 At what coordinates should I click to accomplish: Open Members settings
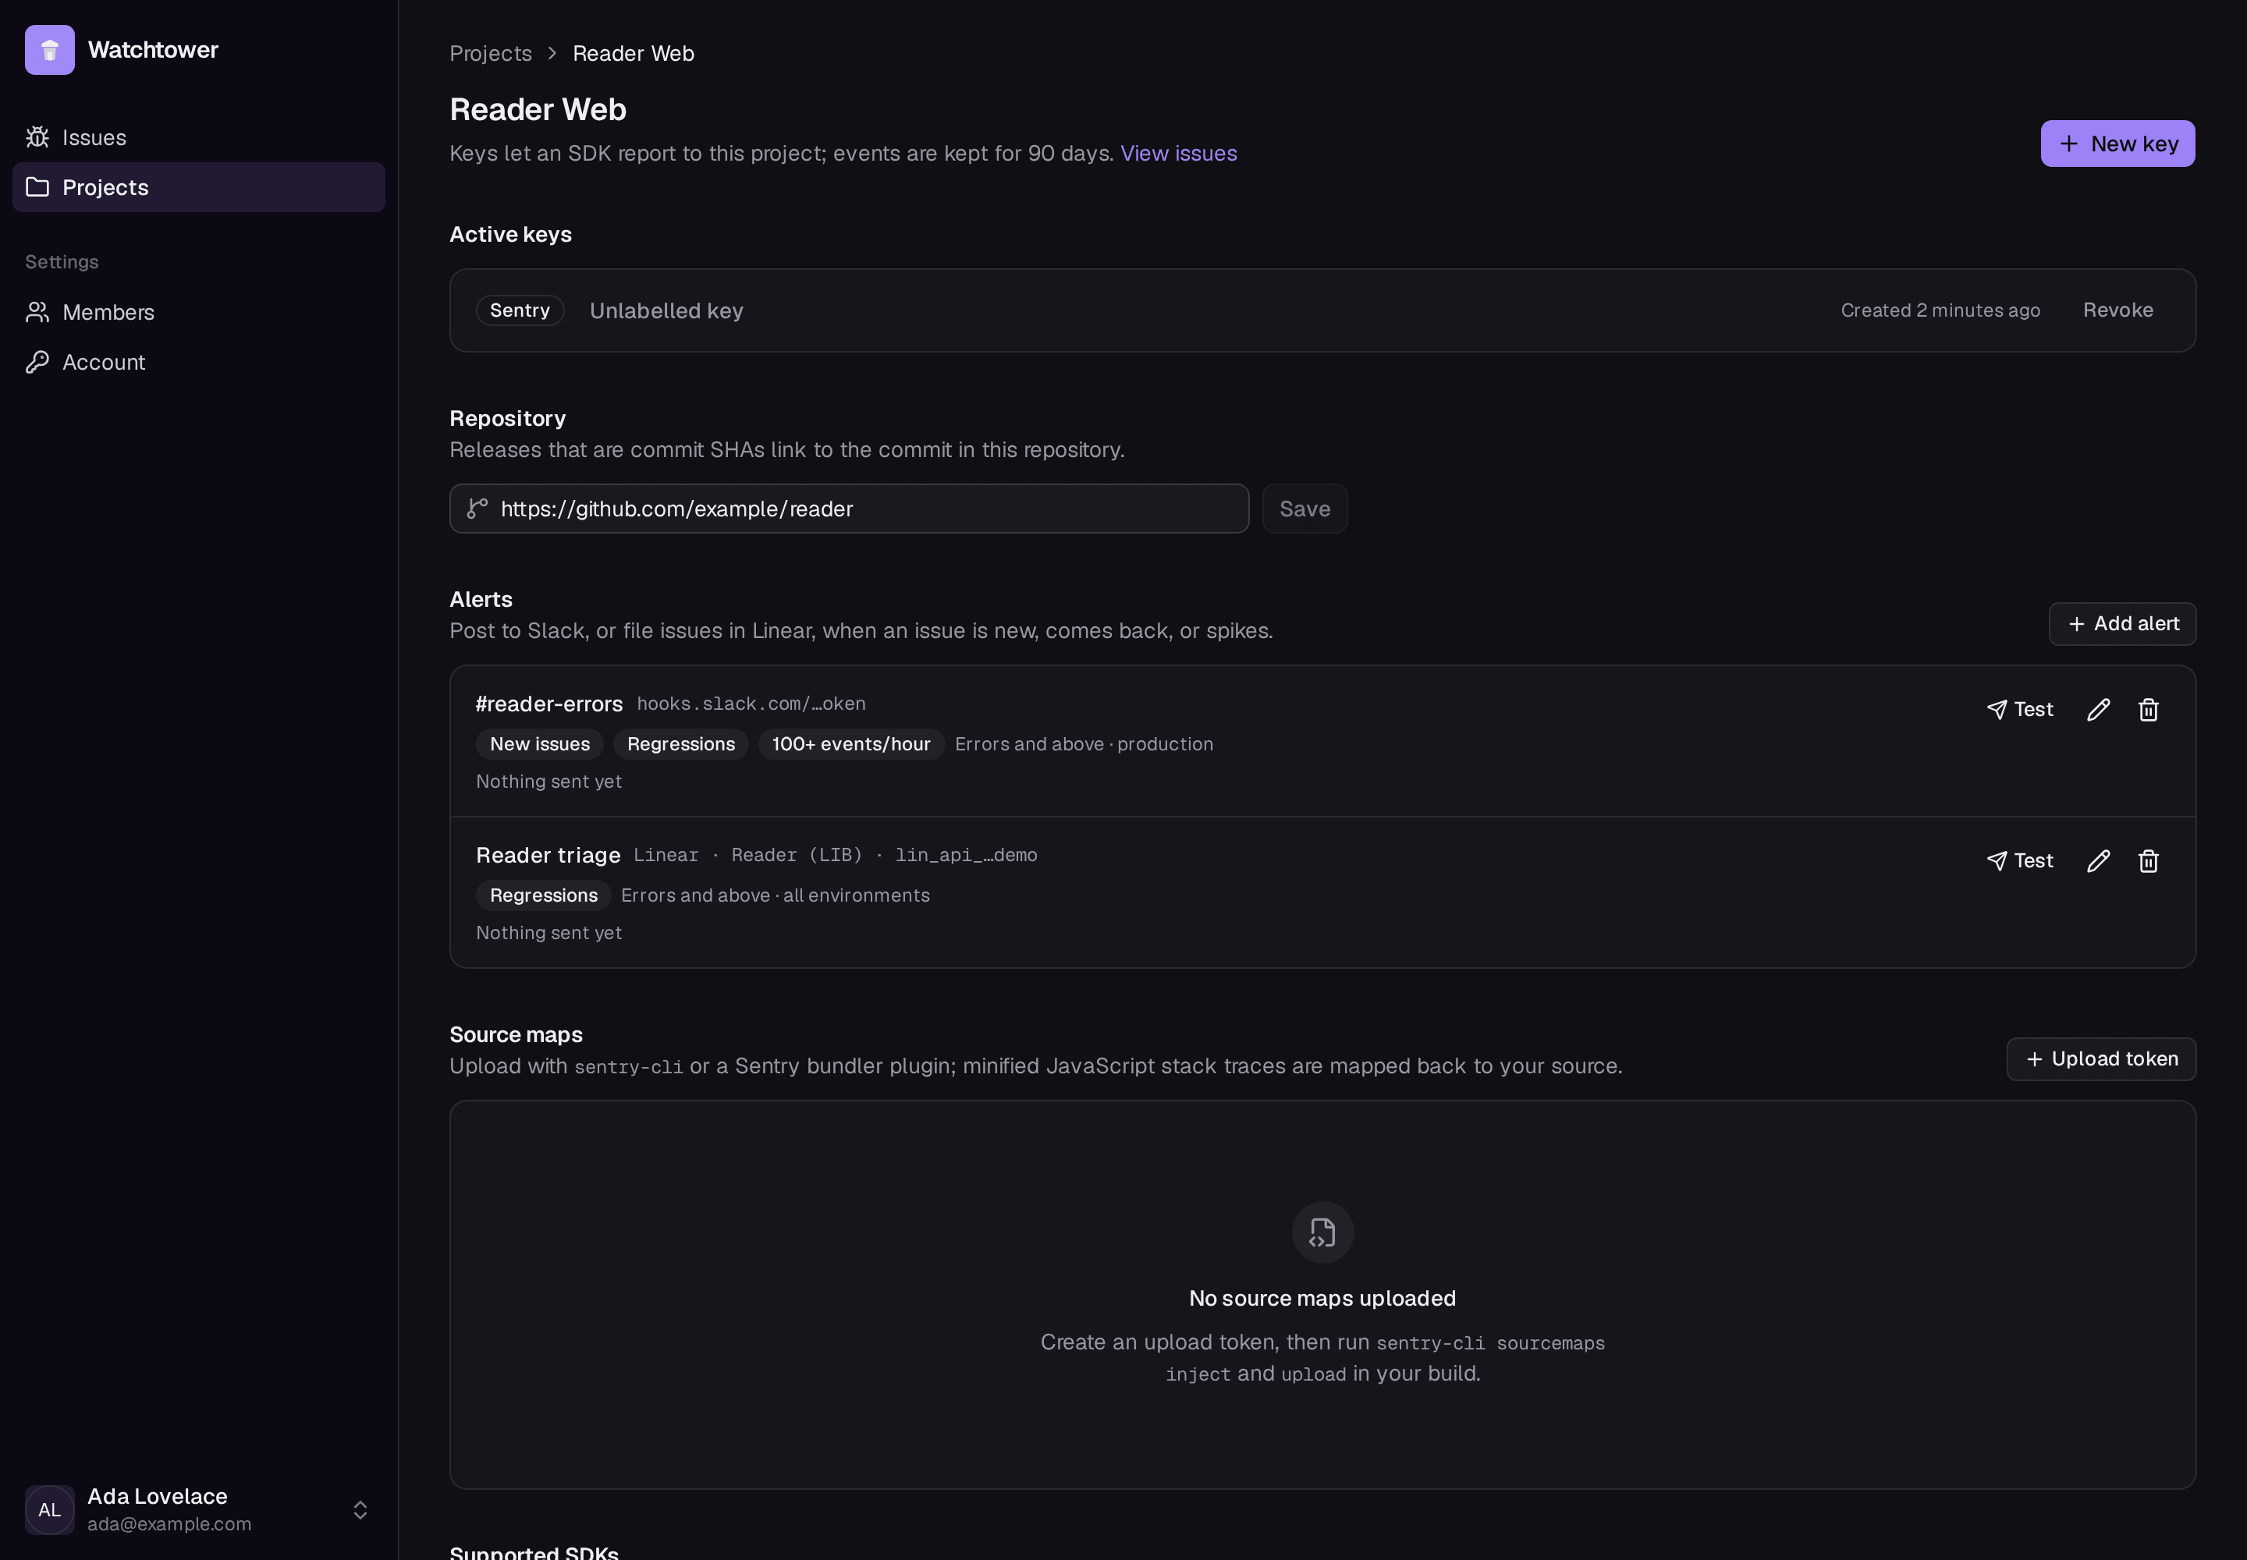198,313
